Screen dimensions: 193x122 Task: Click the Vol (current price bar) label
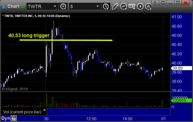(22, 112)
